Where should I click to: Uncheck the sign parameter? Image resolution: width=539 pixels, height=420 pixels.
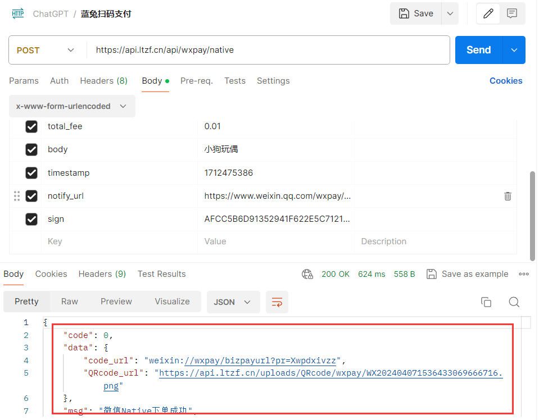[31, 219]
